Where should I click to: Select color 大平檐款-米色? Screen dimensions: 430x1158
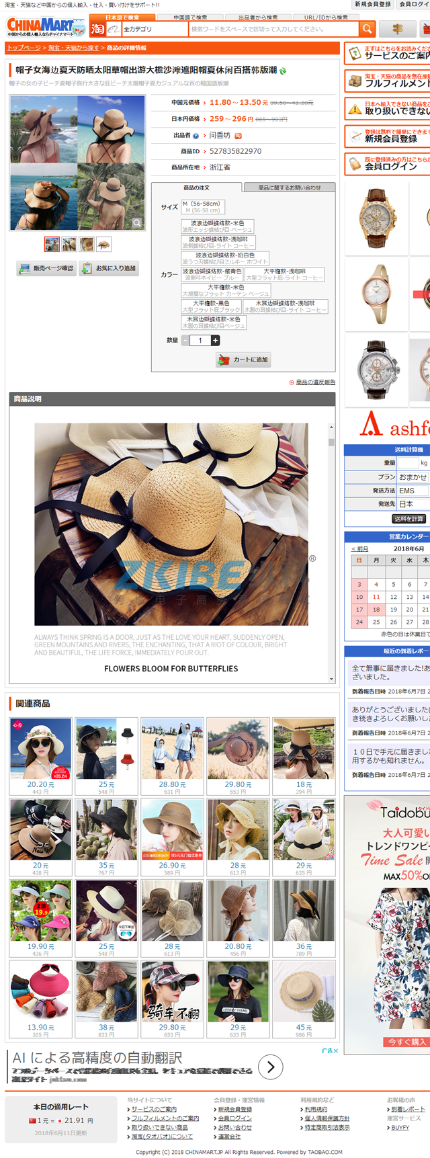226,290
